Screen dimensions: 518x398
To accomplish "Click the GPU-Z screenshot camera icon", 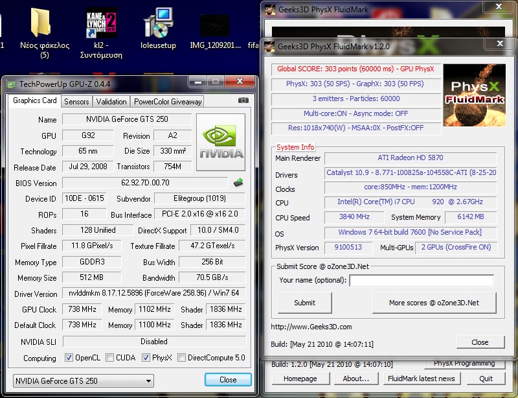I will [243, 100].
